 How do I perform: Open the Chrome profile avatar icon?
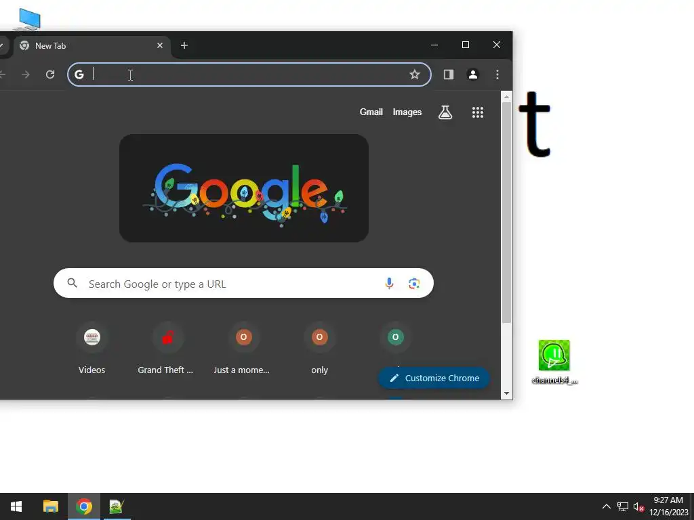pos(472,74)
